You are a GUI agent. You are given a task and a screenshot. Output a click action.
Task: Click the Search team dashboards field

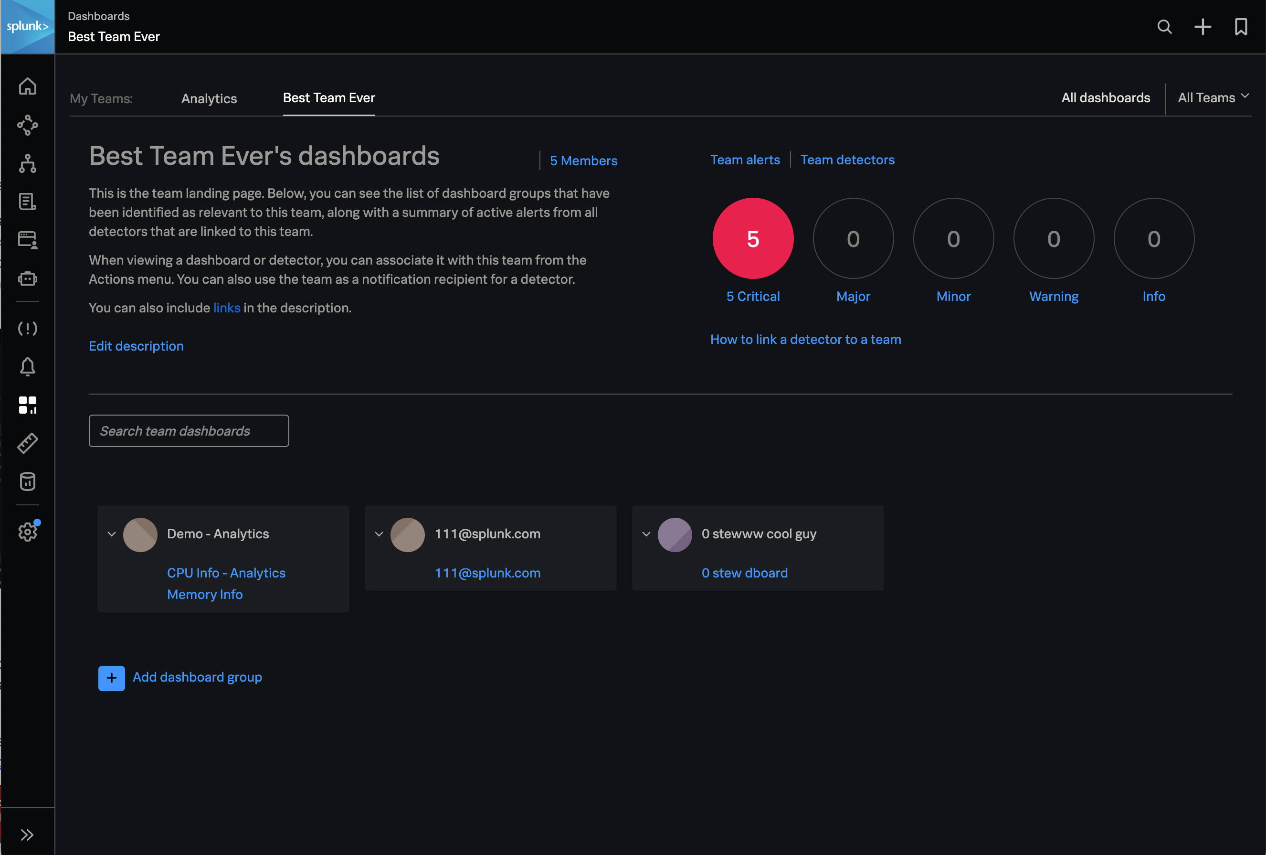pyautogui.click(x=189, y=430)
